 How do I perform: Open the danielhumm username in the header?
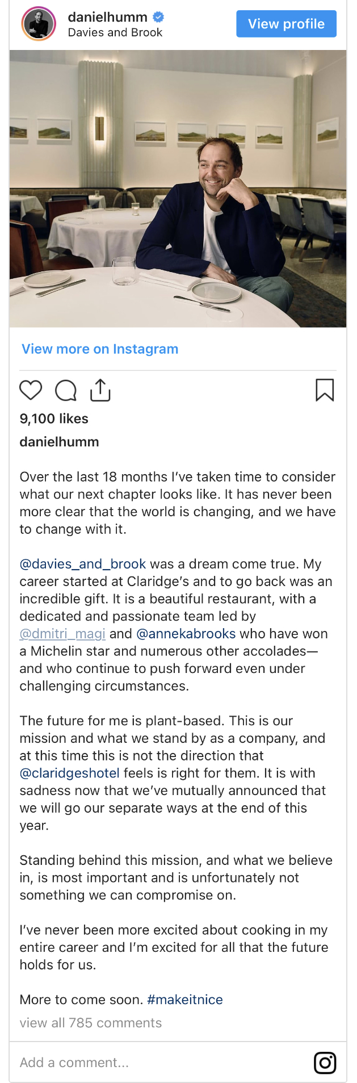tap(107, 17)
